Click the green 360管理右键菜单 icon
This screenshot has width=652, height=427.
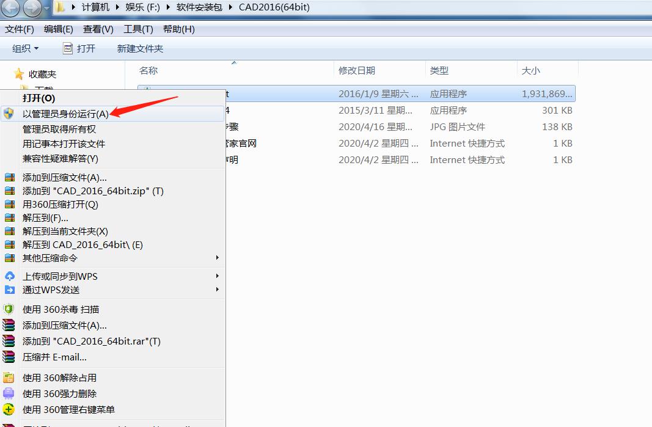9,409
